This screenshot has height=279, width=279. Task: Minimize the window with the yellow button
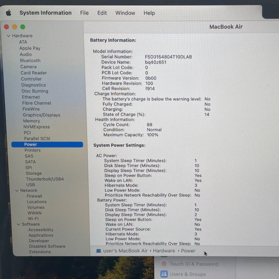pyautogui.click(x=15, y=27)
